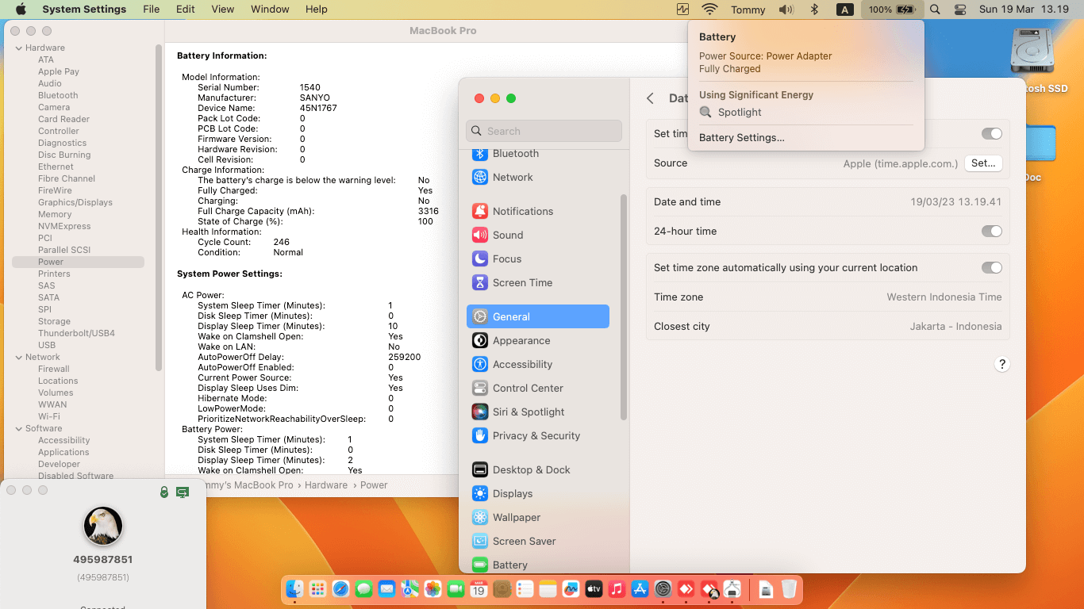Select Privacy & Security in Settings sidebar

point(538,435)
